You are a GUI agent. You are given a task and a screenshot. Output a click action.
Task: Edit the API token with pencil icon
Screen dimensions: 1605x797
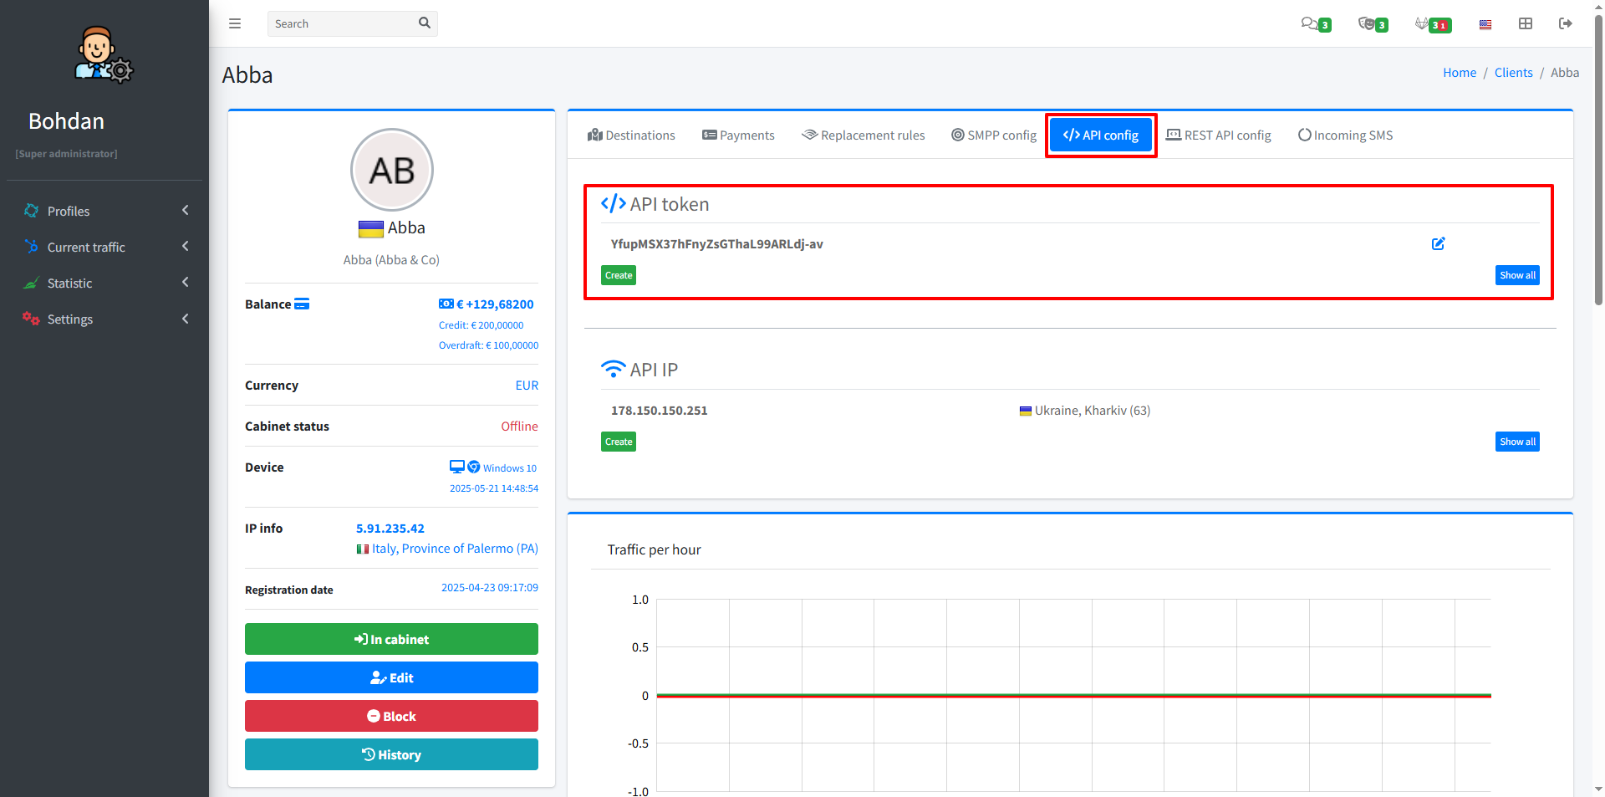coord(1438,244)
